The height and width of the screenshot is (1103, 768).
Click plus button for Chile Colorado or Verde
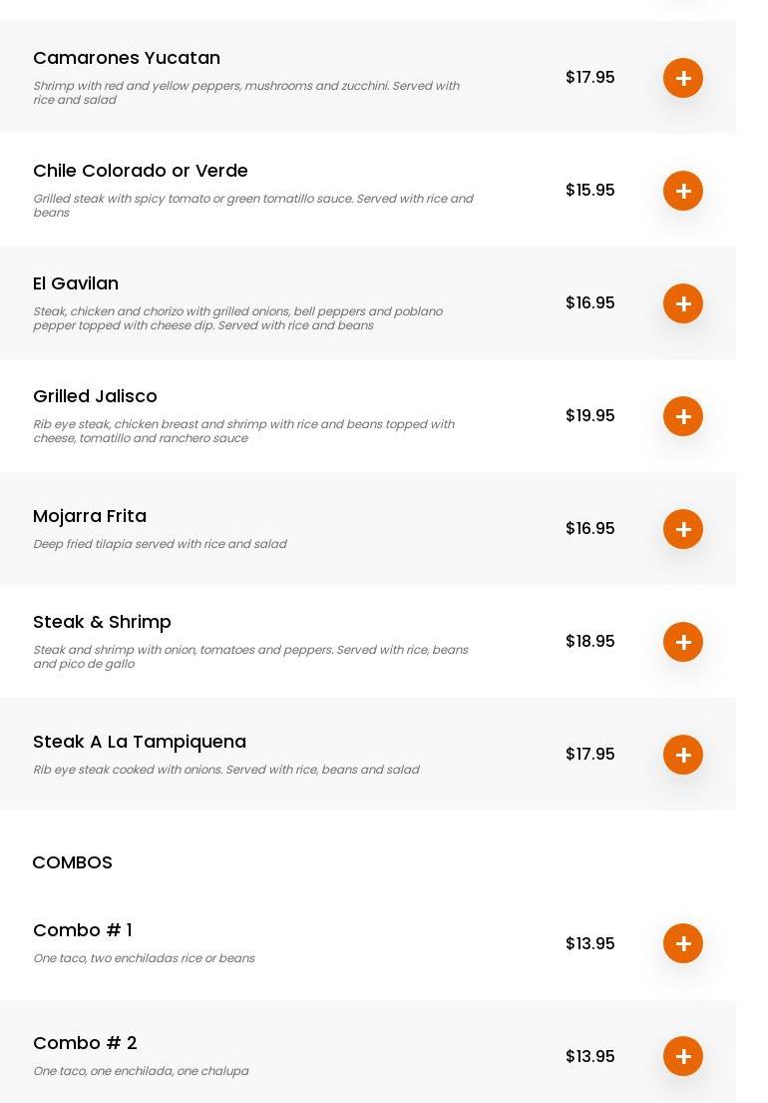tap(683, 191)
